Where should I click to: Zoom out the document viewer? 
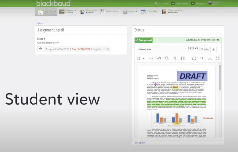[x=167, y=58]
